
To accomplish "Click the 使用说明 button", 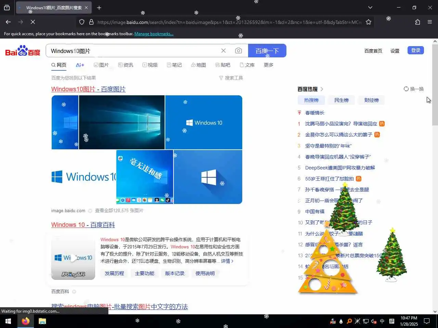I will pos(205,273).
